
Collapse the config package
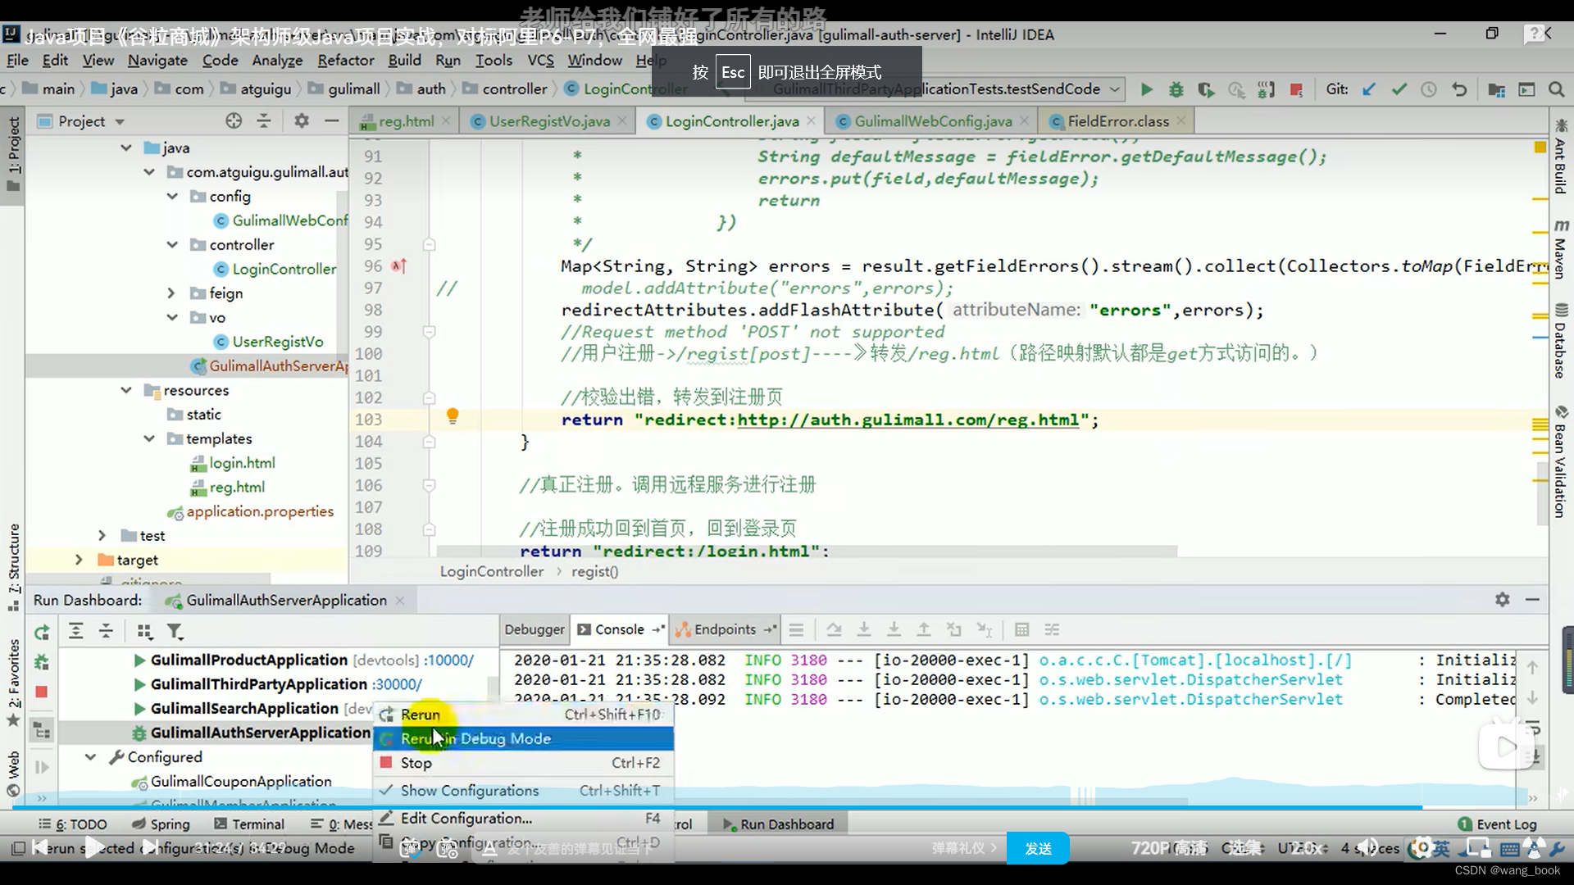click(172, 196)
